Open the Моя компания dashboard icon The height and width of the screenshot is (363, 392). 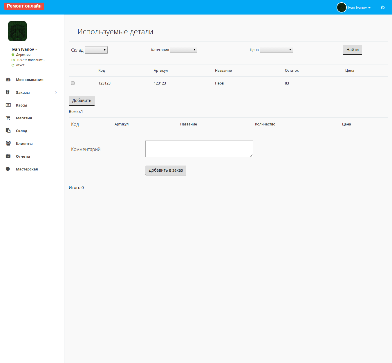(x=8, y=80)
